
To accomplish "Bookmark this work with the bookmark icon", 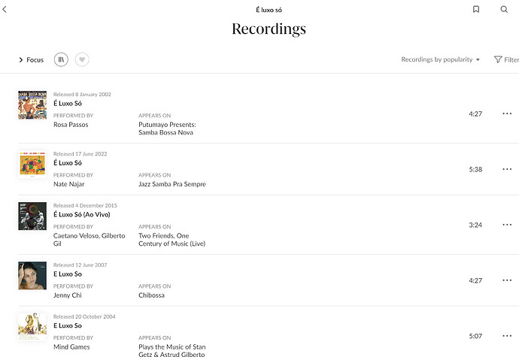I will (476, 9).
